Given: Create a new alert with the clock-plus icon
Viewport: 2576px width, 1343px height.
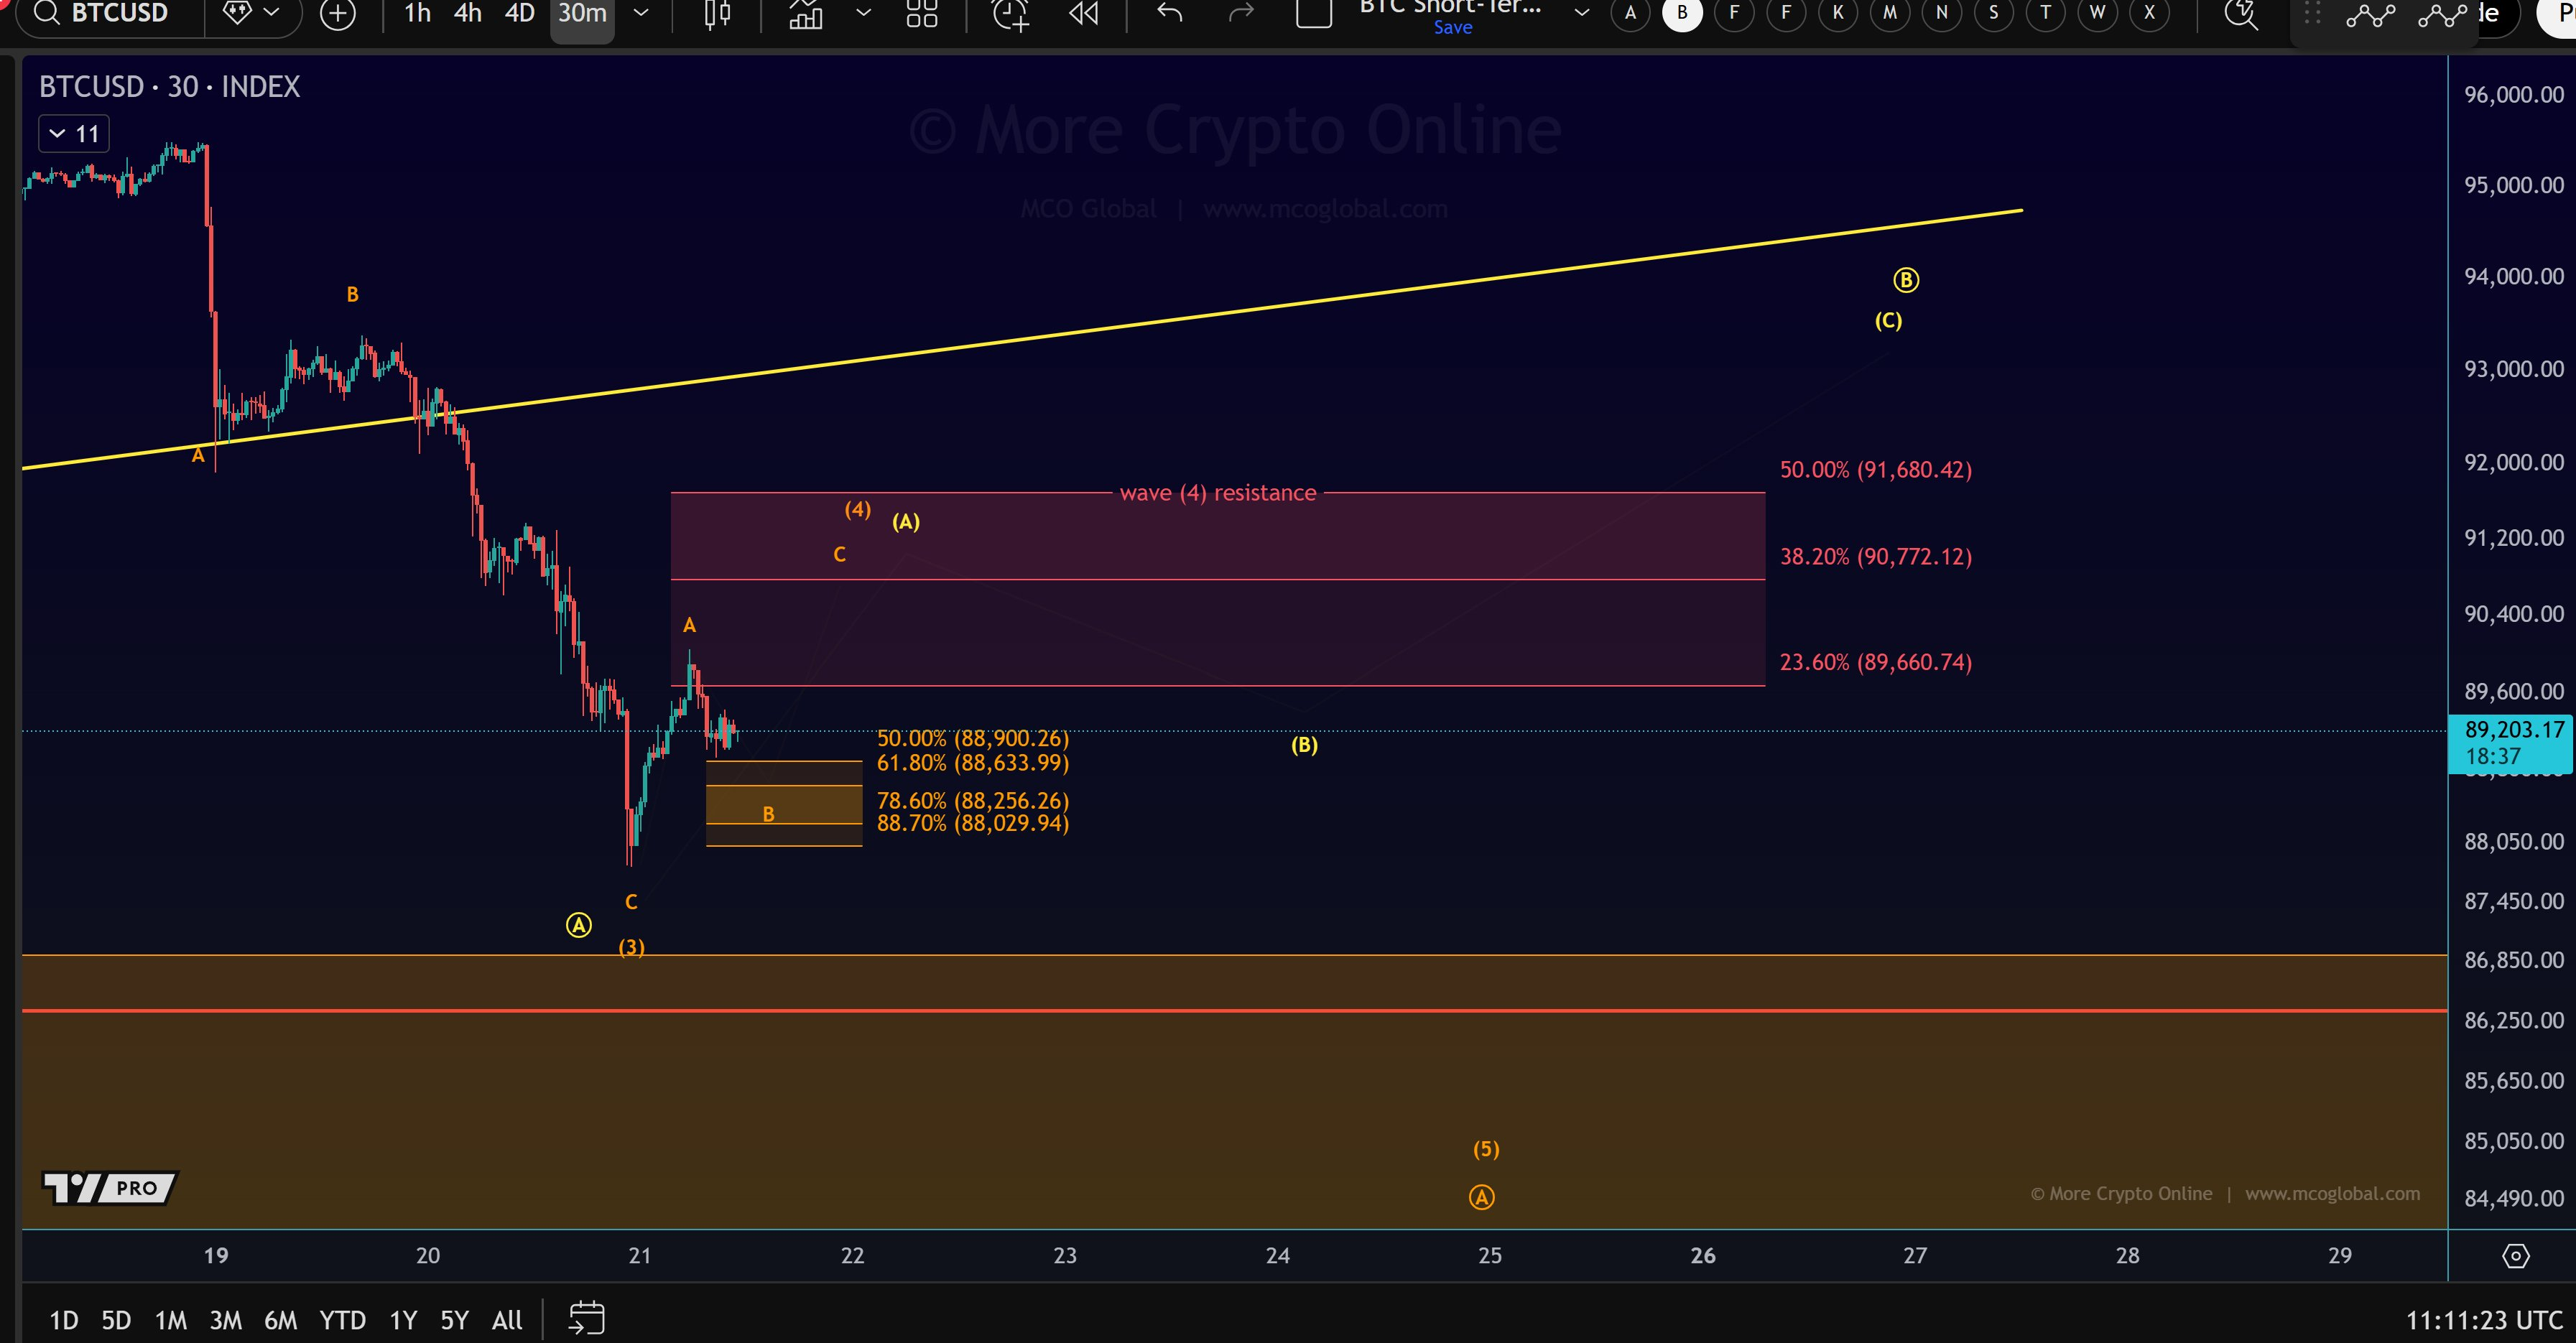Looking at the screenshot, I should (x=1009, y=14).
